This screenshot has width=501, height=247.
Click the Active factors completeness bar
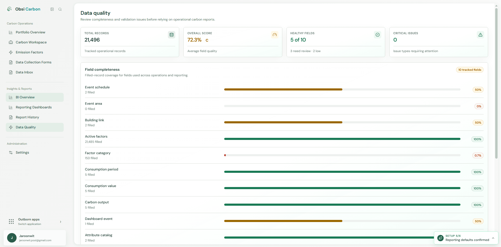point(342,139)
